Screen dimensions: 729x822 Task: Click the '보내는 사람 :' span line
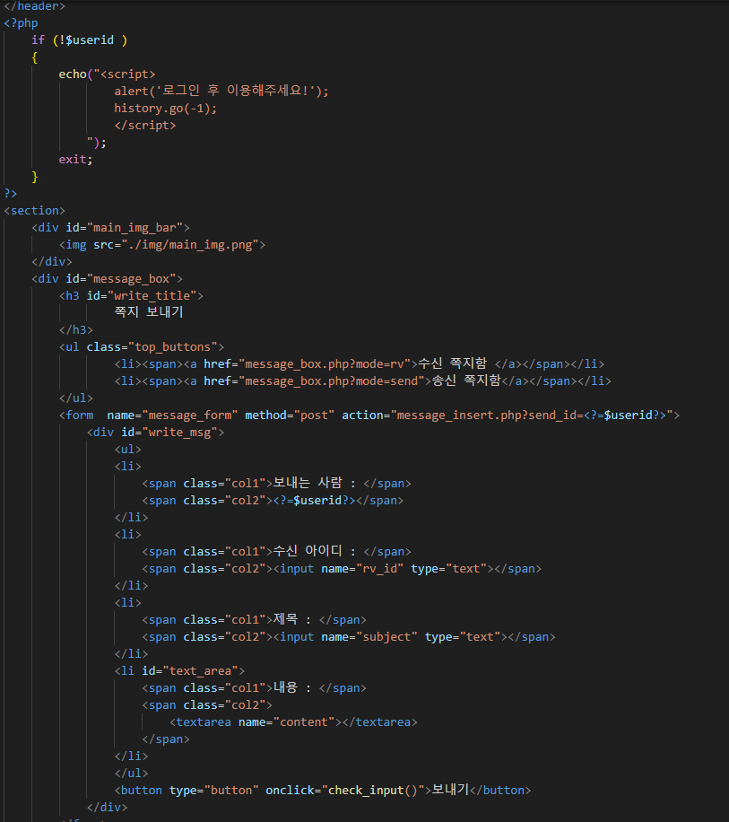(276, 483)
